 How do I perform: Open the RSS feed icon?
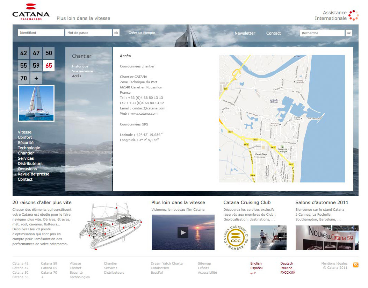355,265
